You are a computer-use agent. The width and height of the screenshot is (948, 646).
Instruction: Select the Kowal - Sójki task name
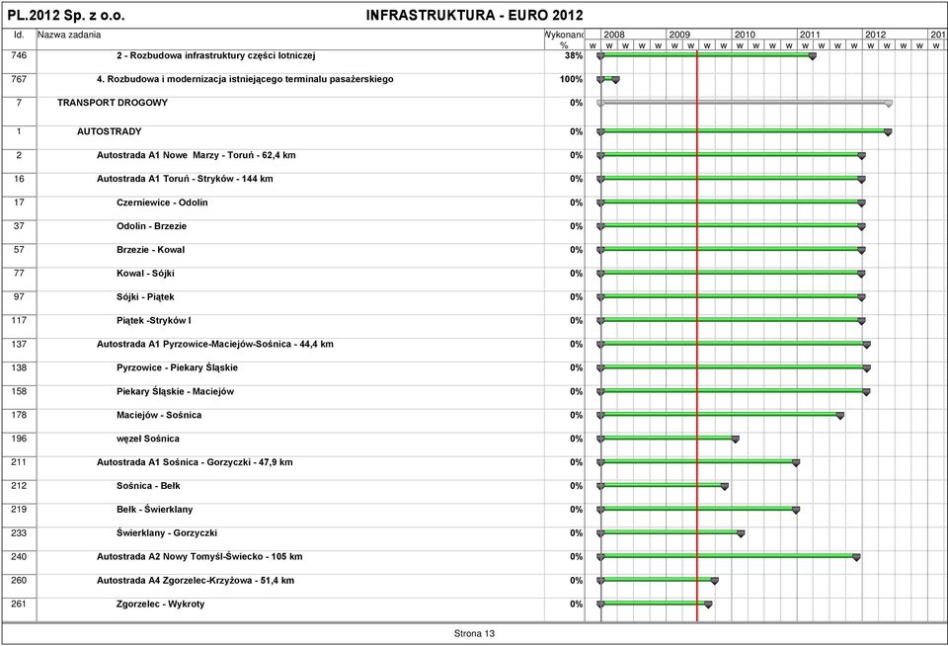(145, 274)
